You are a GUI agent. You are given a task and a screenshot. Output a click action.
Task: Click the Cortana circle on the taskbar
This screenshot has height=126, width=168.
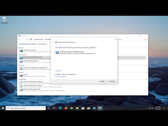(x=48, y=108)
